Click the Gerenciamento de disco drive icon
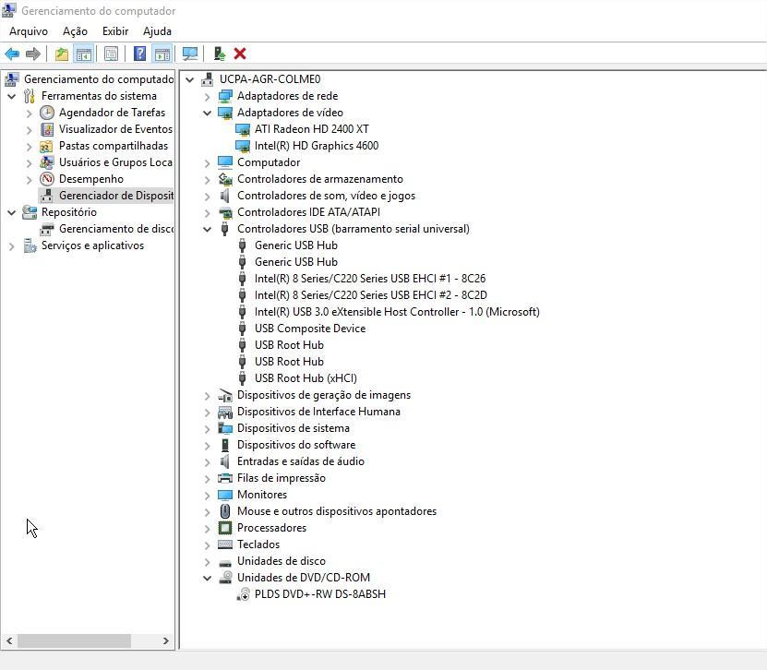The width and height of the screenshot is (767, 670). tap(47, 229)
